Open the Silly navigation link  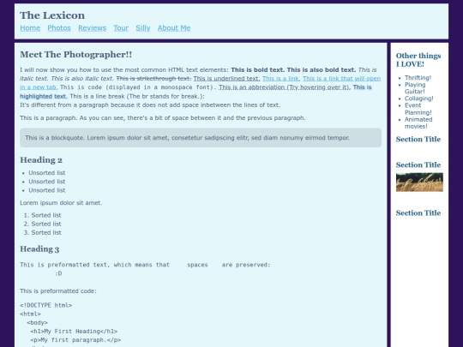coord(143,28)
